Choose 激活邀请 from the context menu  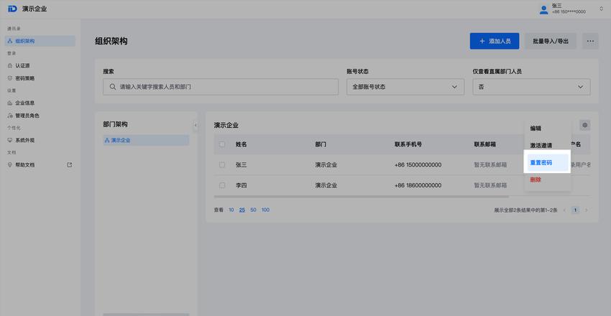(x=548, y=145)
